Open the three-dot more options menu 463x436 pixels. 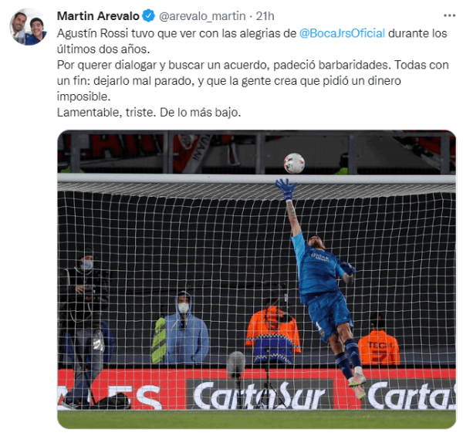449,15
